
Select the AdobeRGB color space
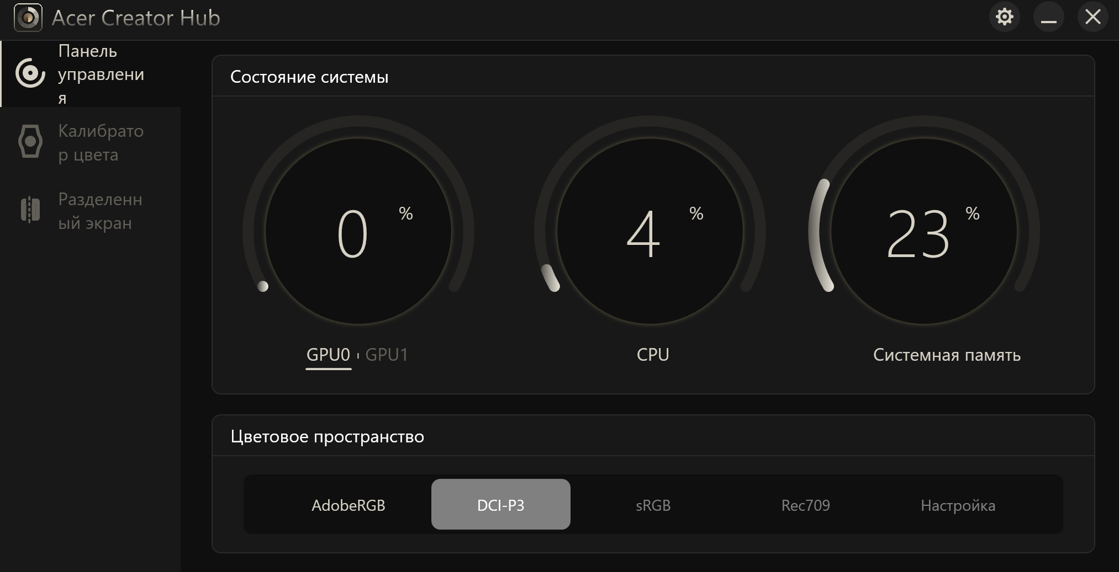tap(348, 505)
